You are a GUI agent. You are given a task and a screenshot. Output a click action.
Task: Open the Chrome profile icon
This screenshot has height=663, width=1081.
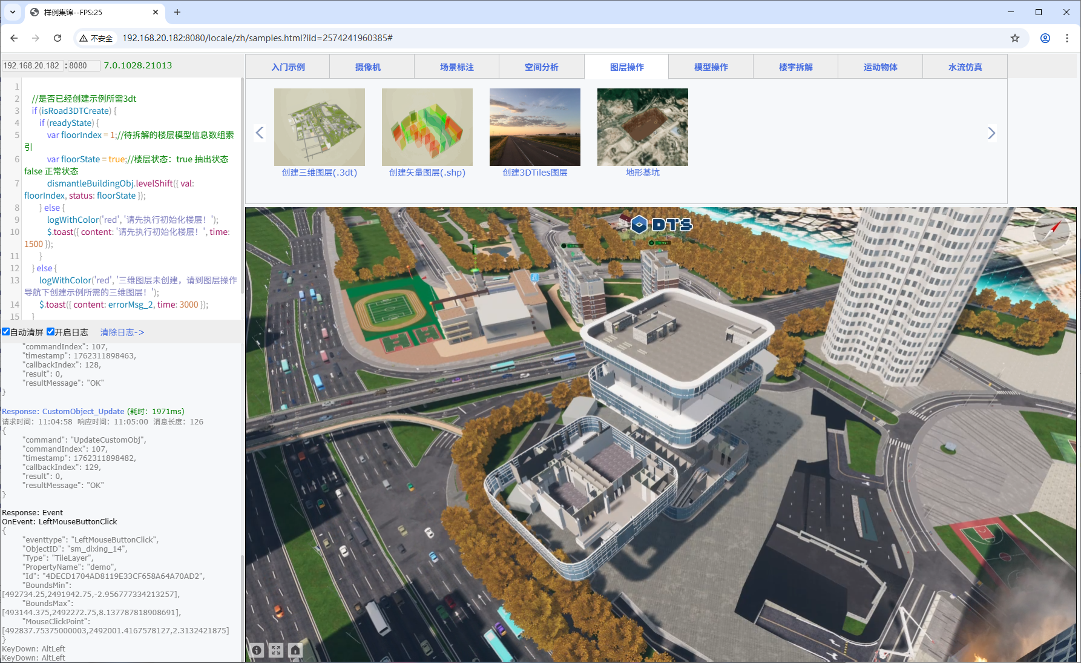(x=1045, y=38)
